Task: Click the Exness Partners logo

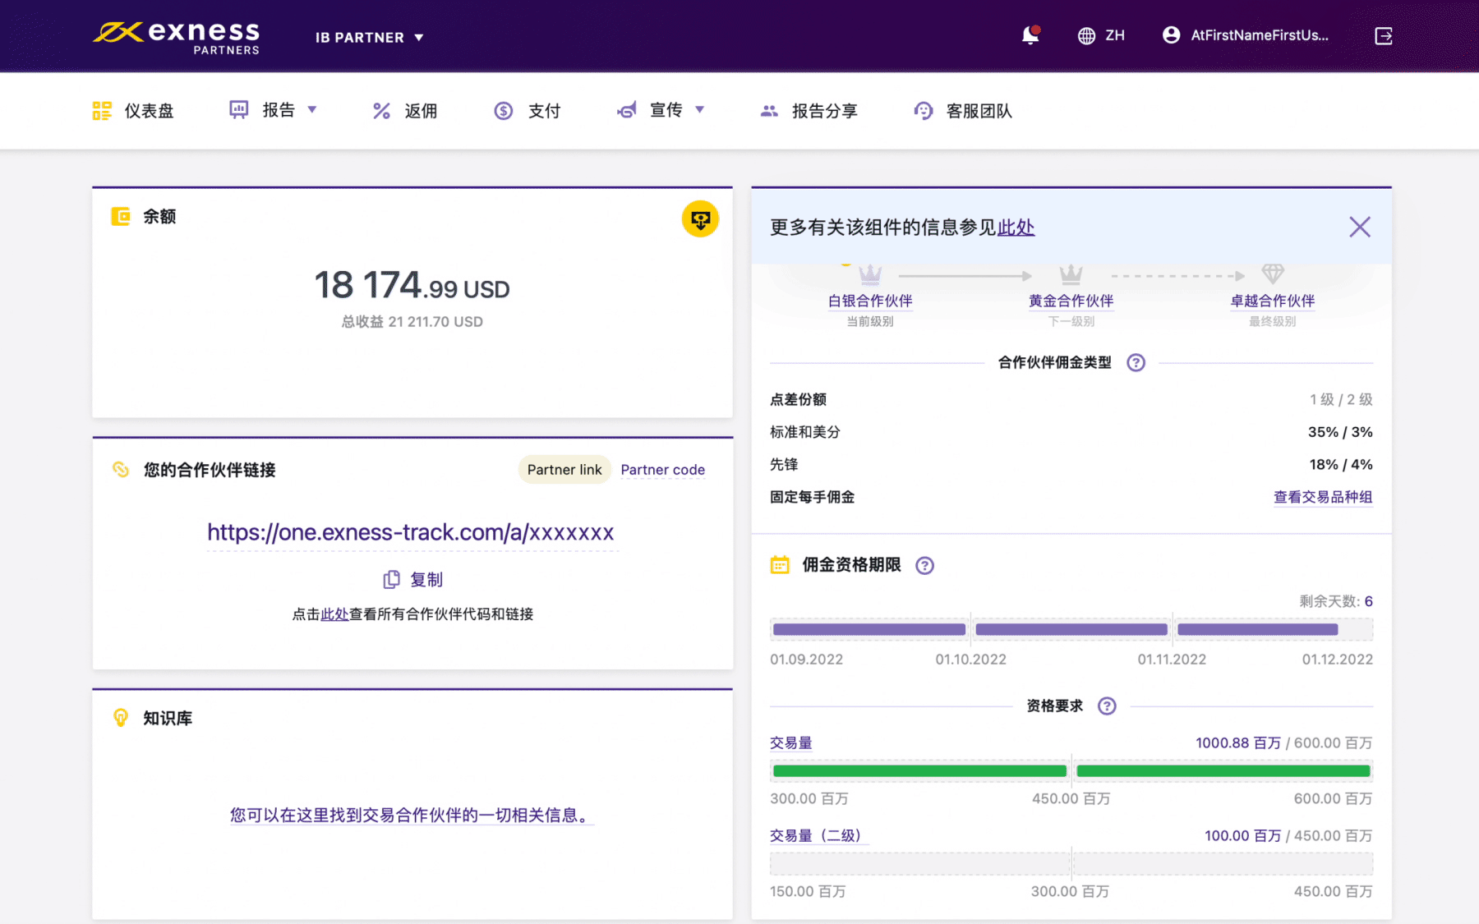Action: (x=177, y=37)
